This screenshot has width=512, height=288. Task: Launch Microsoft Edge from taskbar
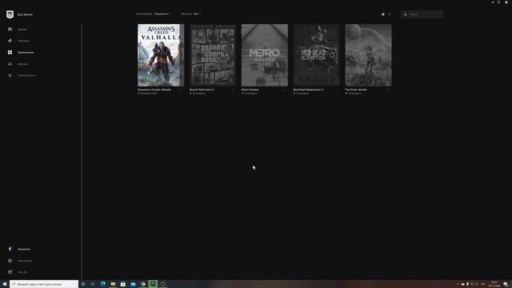[103, 284]
